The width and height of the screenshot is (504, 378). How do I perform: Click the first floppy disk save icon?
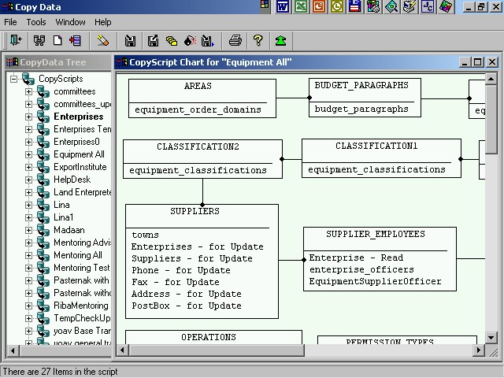point(131,40)
